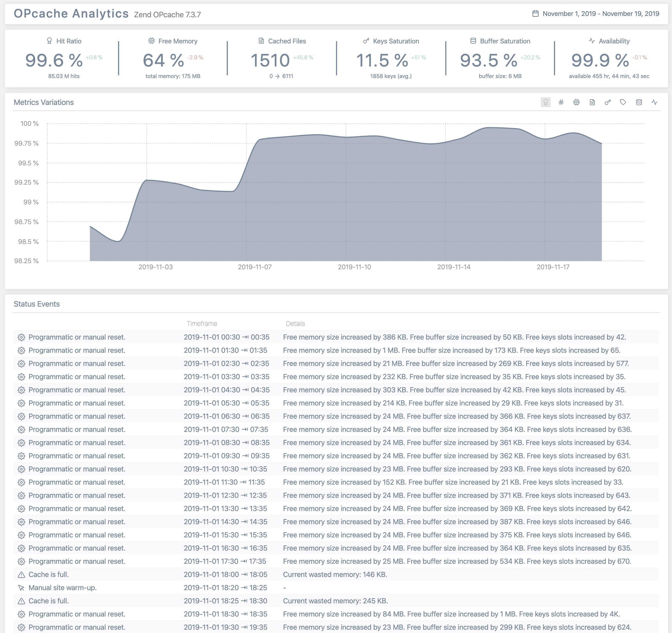
Task: Open the date range November 1 - November 19, 2019
Action: 601,13
